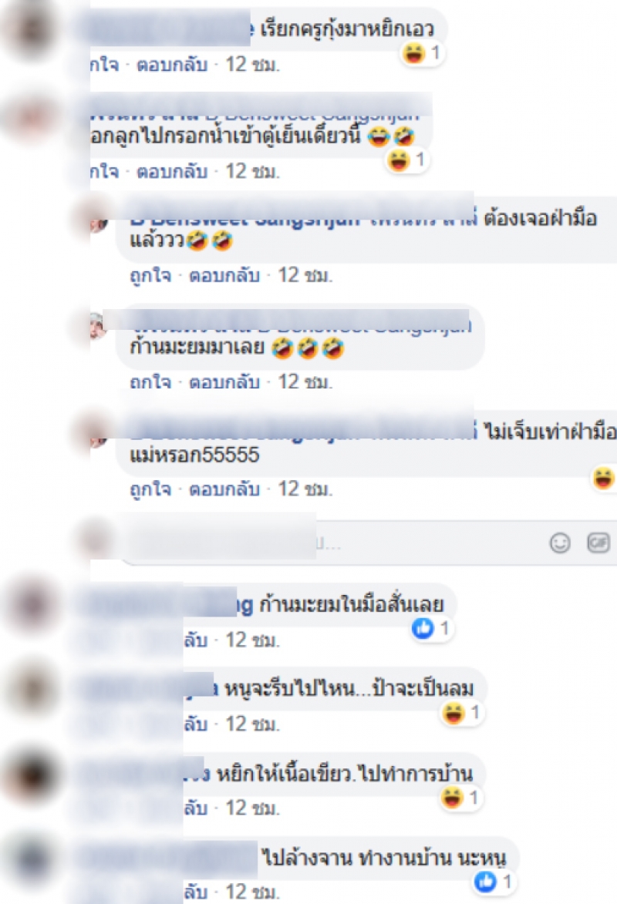The image size is (617, 904).
Task: Click ถูกใจ under แม่หรอก55555 reply
Action: click(x=150, y=489)
